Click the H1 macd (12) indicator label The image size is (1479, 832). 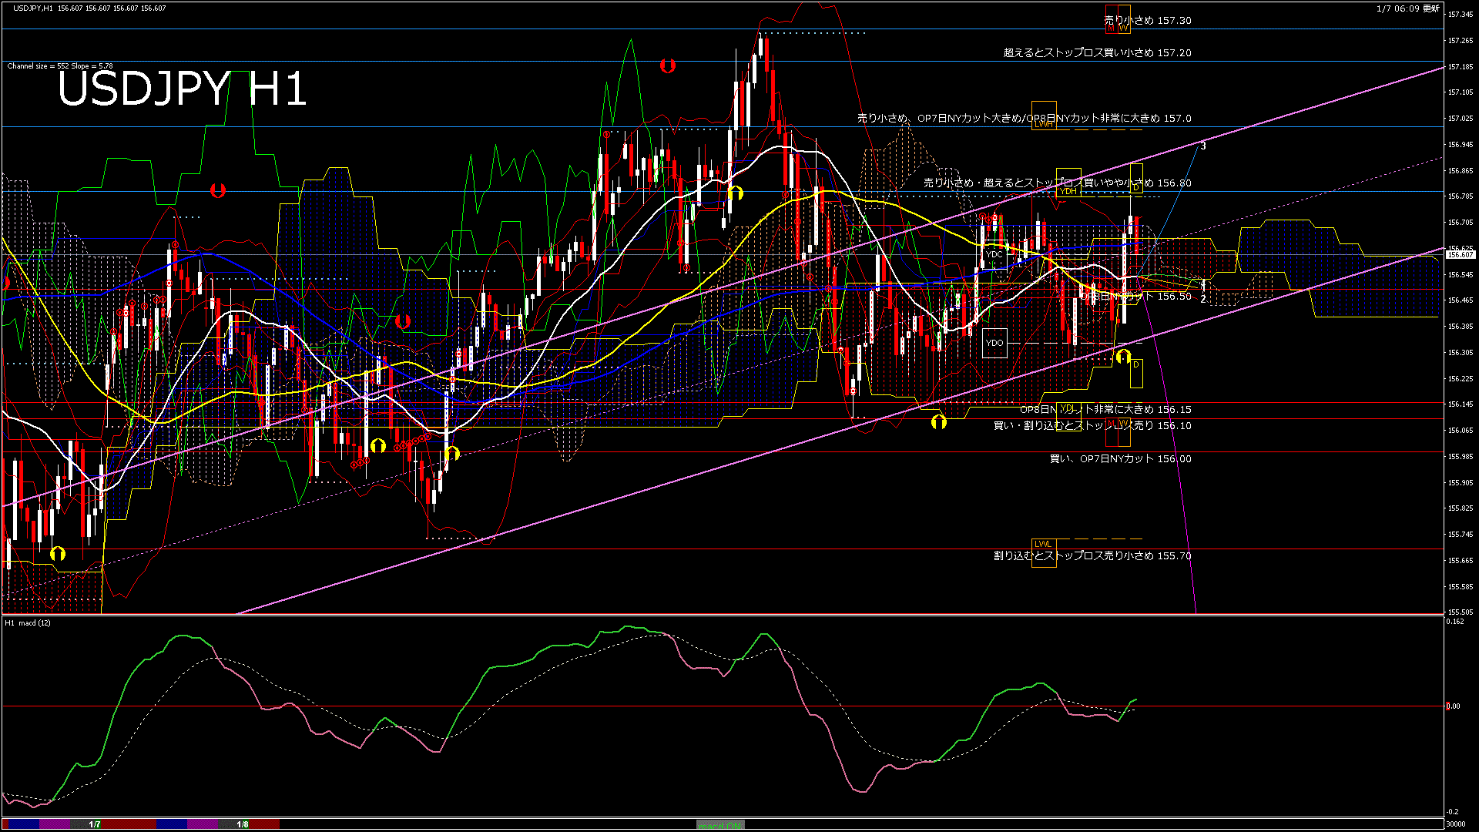(28, 622)
